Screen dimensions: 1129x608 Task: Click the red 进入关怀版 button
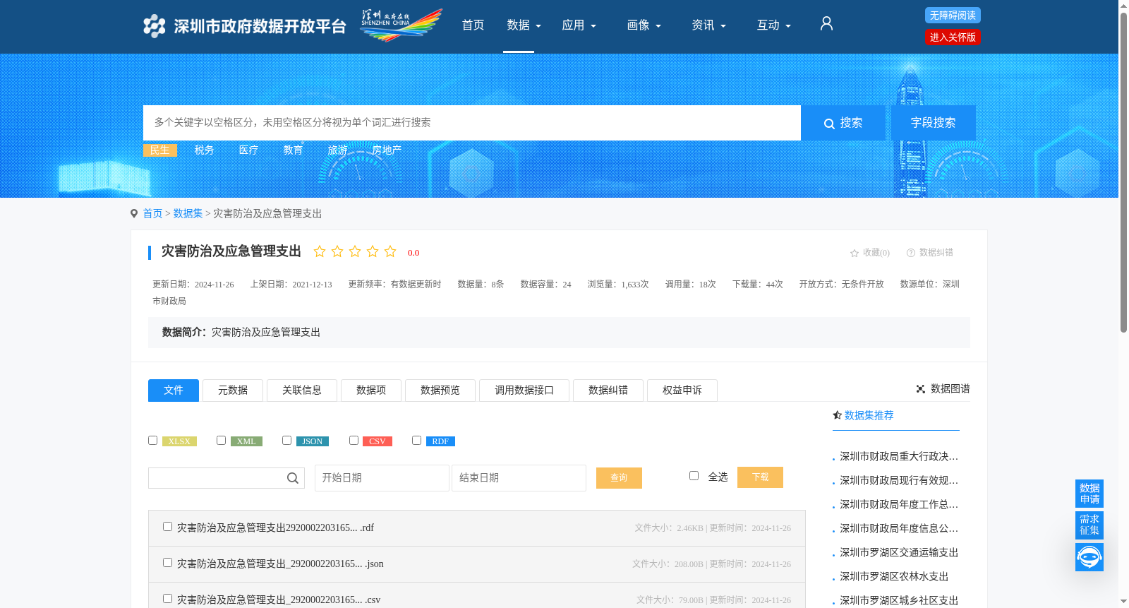coord(953,37)
